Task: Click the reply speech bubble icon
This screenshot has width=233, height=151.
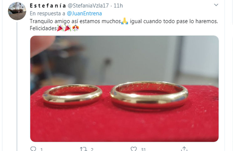Action: (33, 149)
